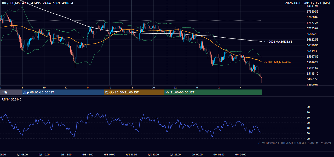The width and height of the screenshot is (334, 157).
Task: Click price scale value 65113.10
Action: pos(313,74)
